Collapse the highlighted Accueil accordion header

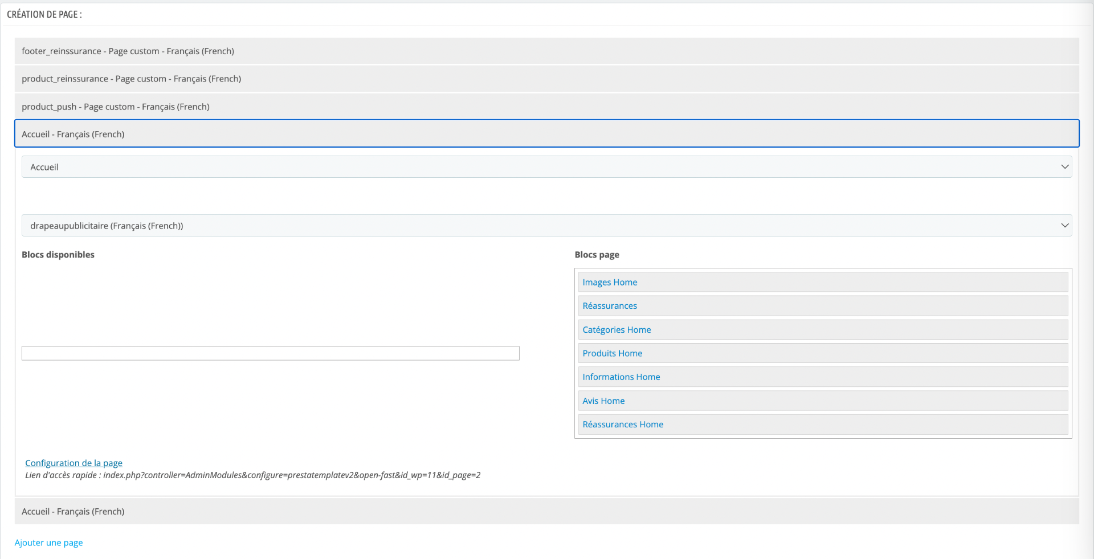click(x=547, y=134)
